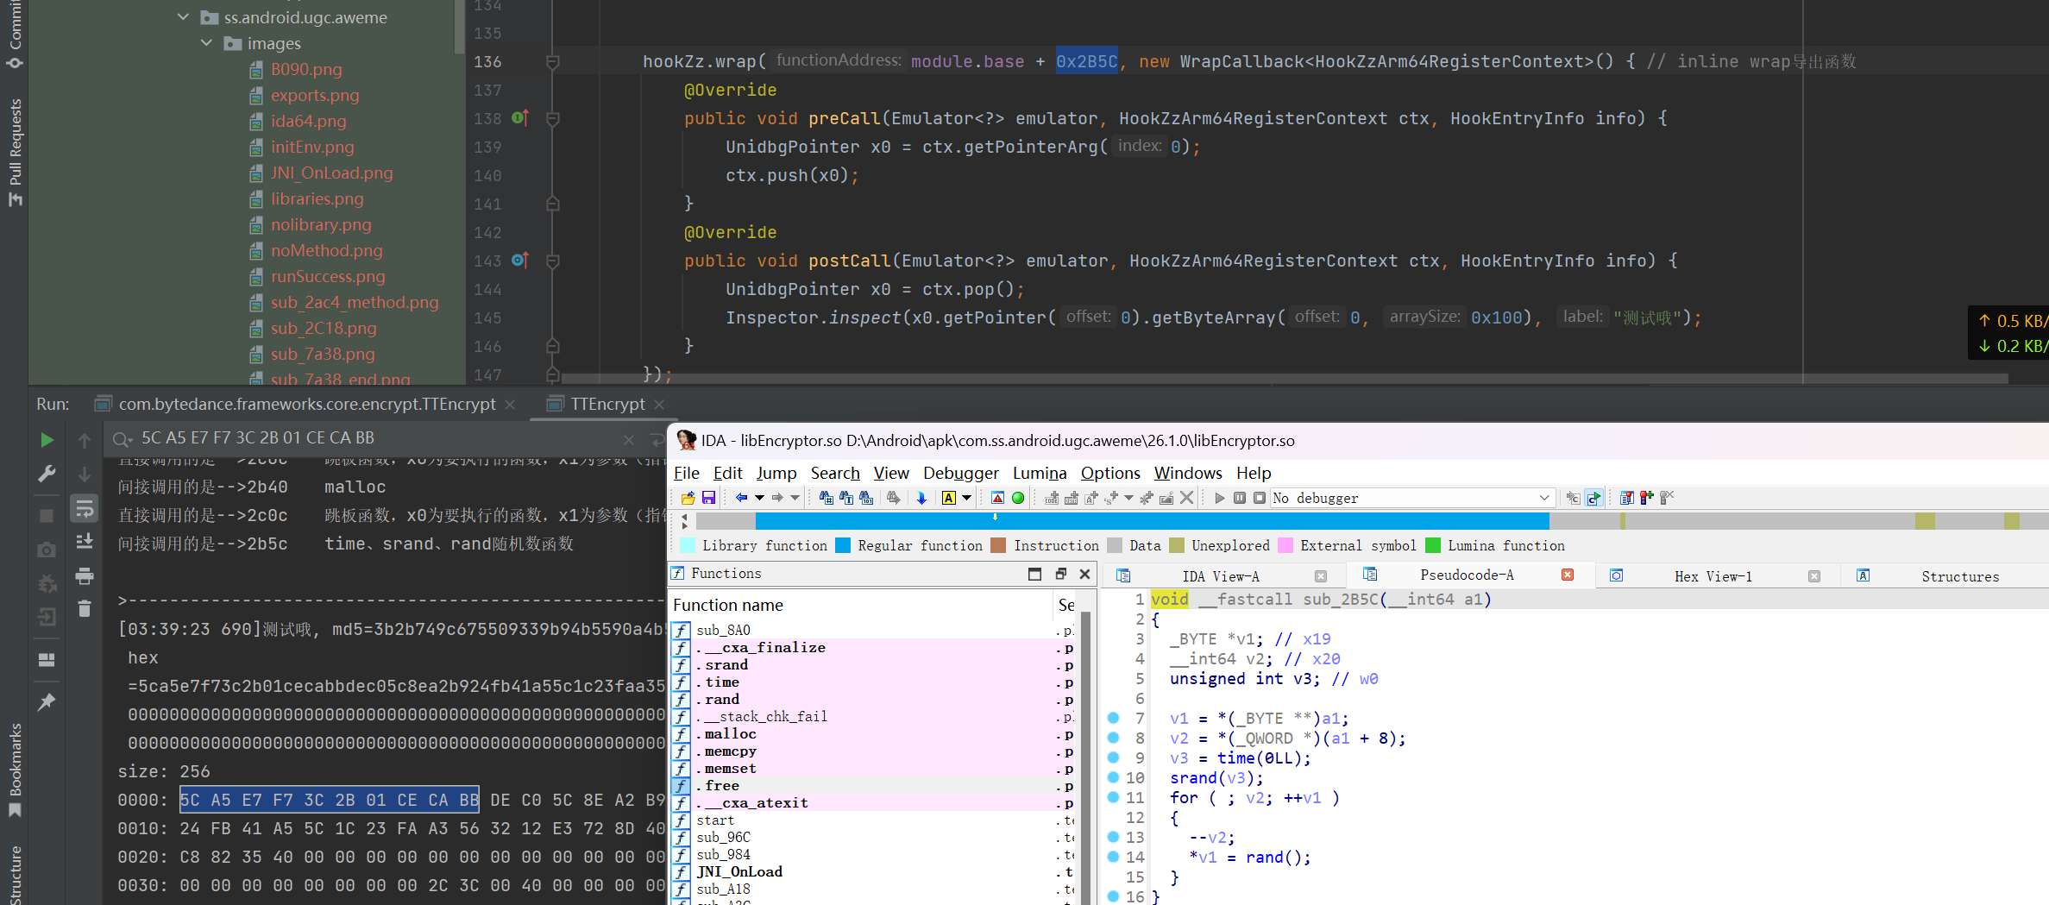Toggle breakpoint on IDA pseudocode line 13

pyautogui.click(x=1113, y=837)
